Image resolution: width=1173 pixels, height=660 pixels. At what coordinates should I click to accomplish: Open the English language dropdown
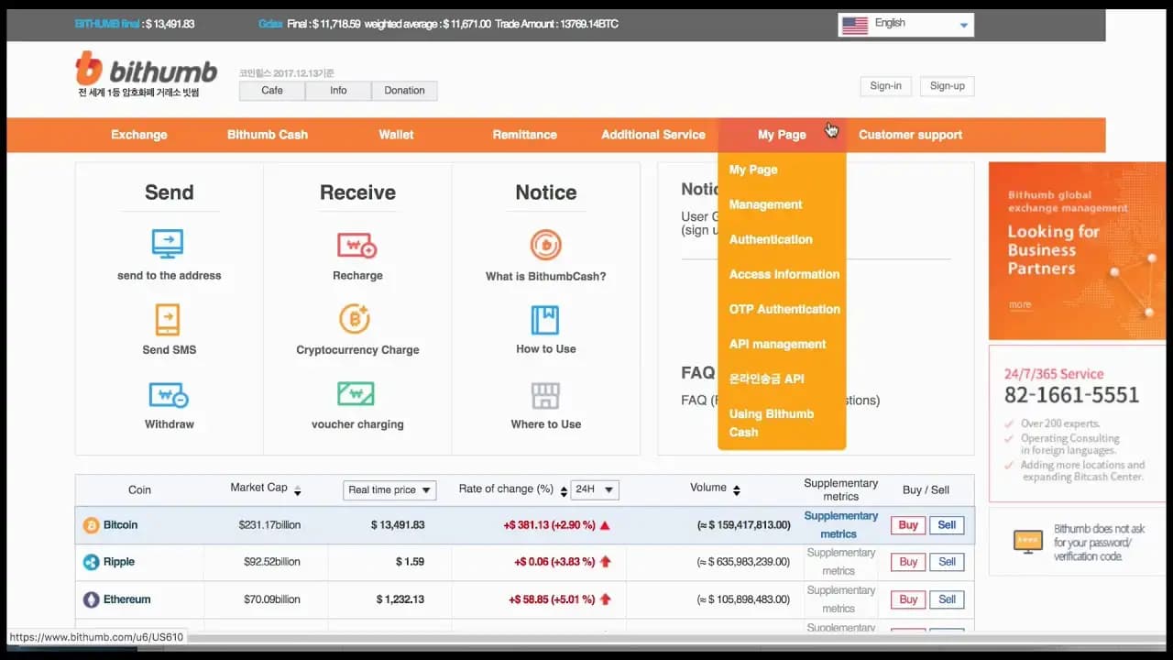coord(905,25)
